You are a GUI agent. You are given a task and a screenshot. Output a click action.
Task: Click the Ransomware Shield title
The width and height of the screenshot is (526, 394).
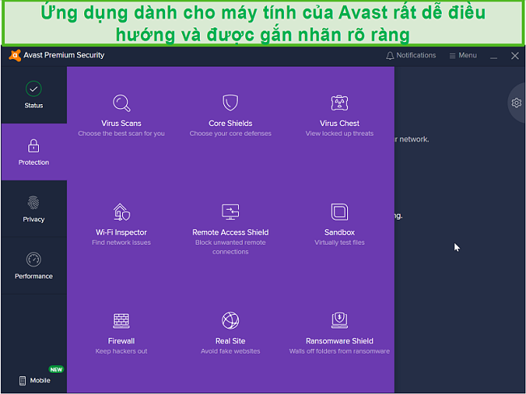coord(340,341)
